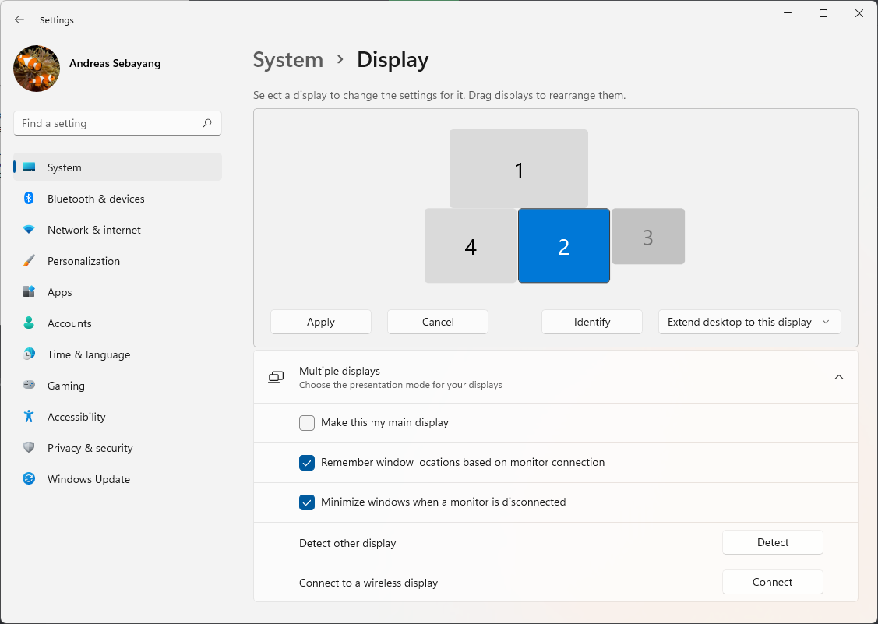Enable Make this my main display

click(x=307, y=423)
